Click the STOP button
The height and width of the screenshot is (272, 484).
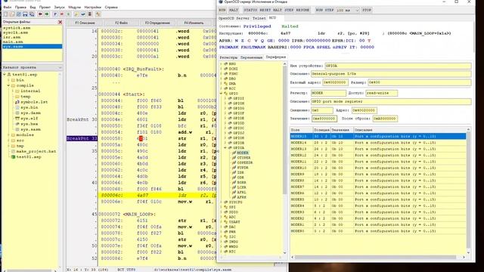click(x=366, y=10)
